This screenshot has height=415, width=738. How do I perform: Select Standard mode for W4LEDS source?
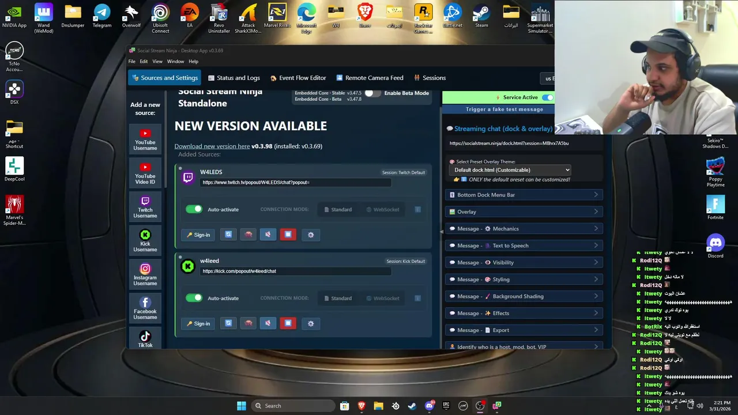click(x=338, y=209)
